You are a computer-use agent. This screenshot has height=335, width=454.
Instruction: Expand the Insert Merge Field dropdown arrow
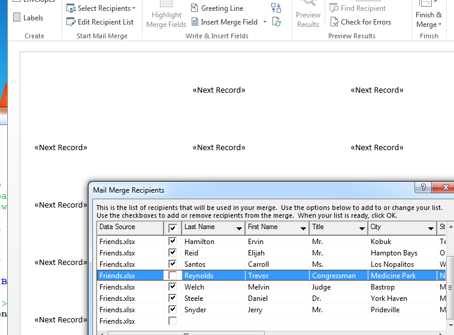(264, 22)
